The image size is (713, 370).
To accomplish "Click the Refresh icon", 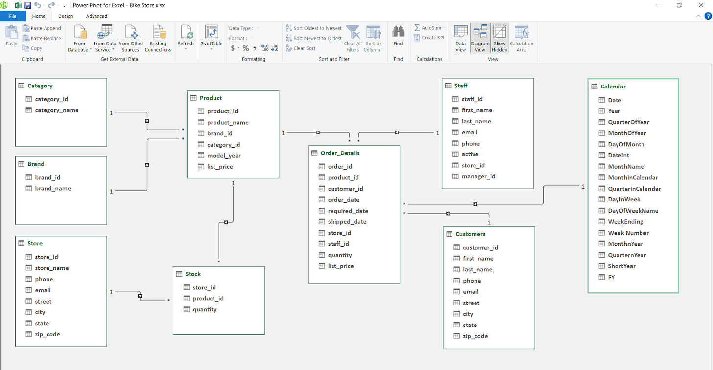I will pyautogui.click(x=186, y=32).
